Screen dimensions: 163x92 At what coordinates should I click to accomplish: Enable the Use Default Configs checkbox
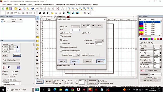tap(141, 43)
